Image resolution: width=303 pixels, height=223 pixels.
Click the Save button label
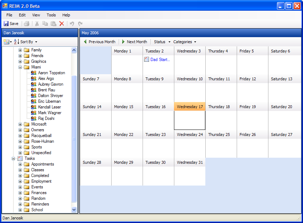[x=14, y=24]
